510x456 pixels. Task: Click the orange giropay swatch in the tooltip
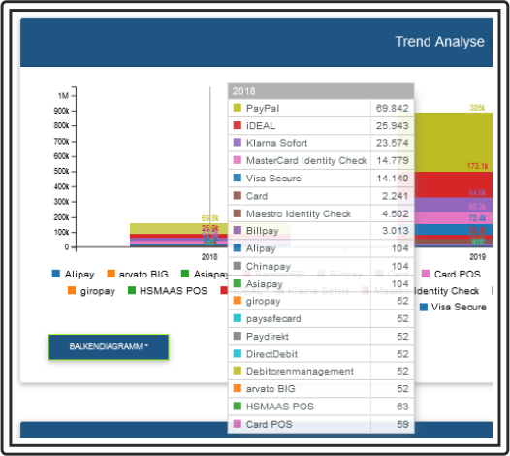pos(238,301)
